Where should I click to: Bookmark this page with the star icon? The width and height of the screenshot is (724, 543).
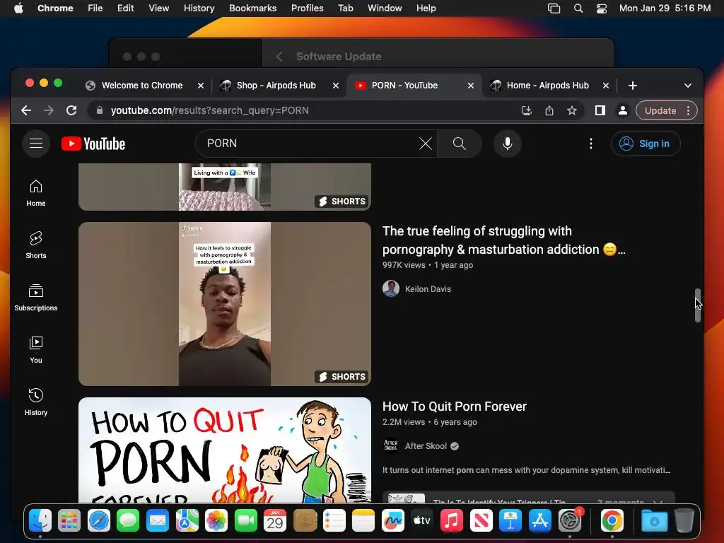pos(571,110)
